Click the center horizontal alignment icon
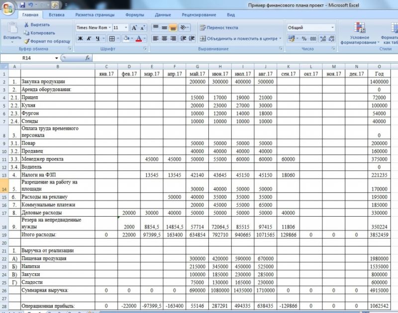 [165, 39]
